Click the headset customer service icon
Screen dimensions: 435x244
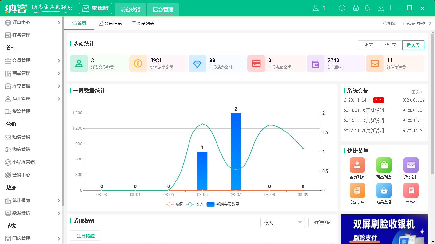coord(341,8)
